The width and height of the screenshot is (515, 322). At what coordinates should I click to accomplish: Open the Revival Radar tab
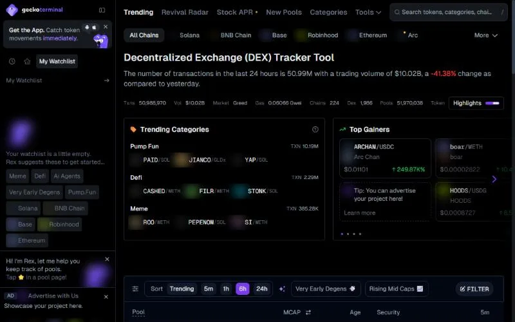pyautogui.click(x=185, y=12)
